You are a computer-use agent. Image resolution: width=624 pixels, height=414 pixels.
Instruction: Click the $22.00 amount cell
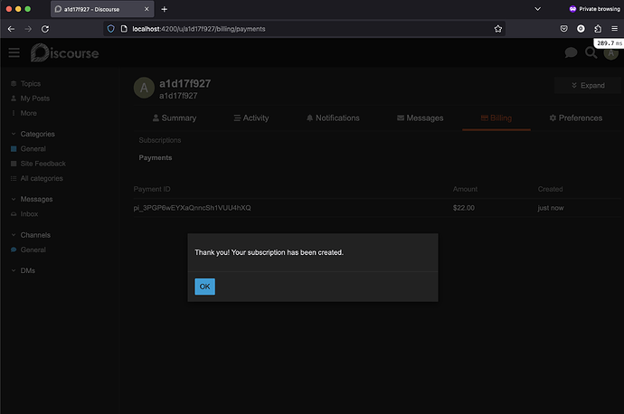(x=464, y=208)
